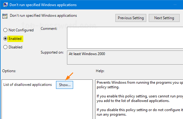The image size is (183, 119).
Task: Click the Help: section label
Action: [100, 71]
